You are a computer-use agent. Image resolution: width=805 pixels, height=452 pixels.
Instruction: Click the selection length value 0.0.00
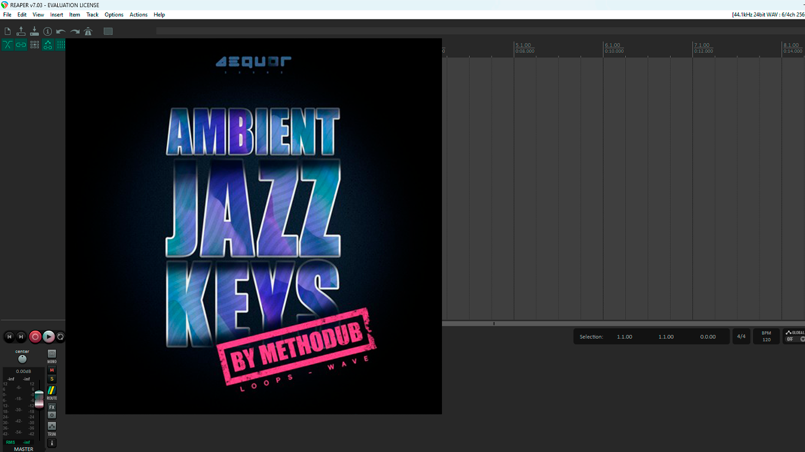click(x=708, y=337)
